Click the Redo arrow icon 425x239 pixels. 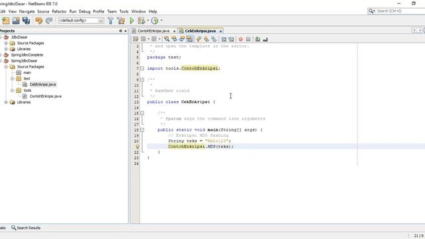48,21
